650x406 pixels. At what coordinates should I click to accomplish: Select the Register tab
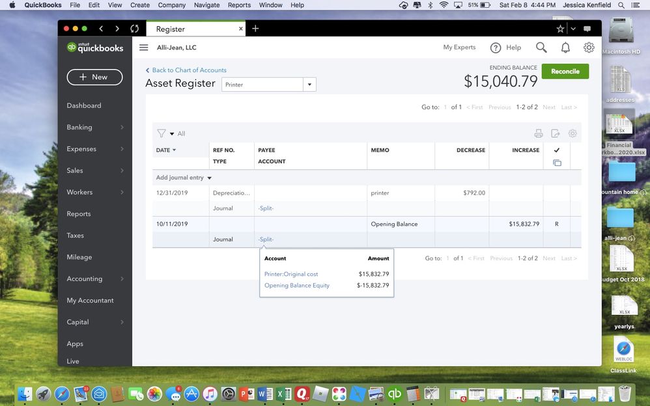click(x=195, y=29)
